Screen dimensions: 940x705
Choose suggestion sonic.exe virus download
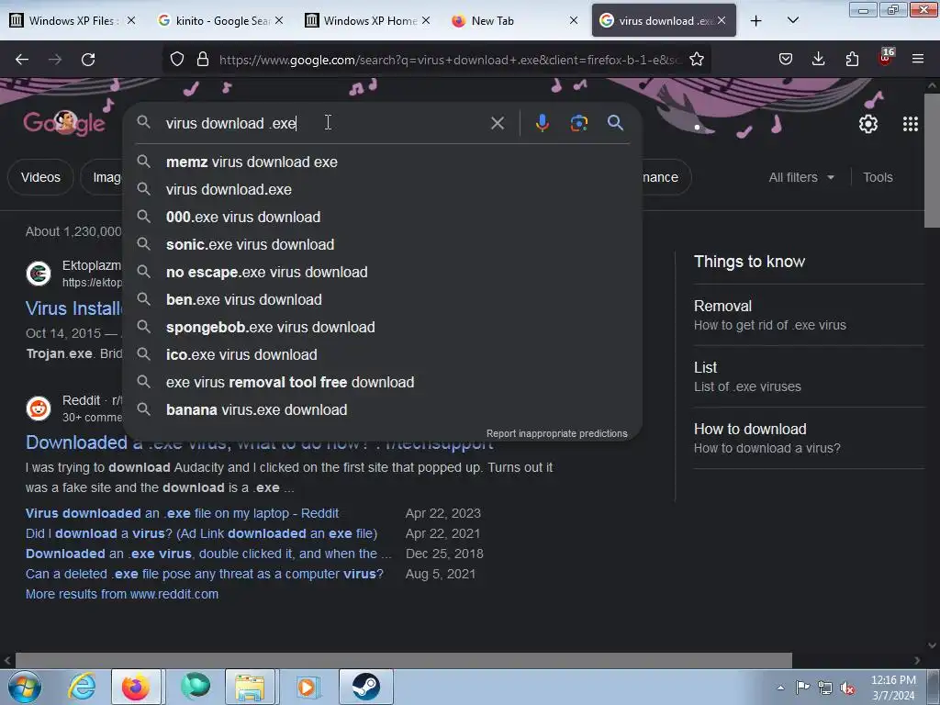(382, 244)
